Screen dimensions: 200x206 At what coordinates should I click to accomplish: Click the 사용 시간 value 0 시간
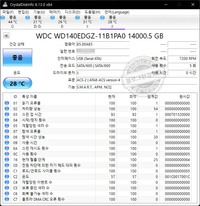[182, 73]
